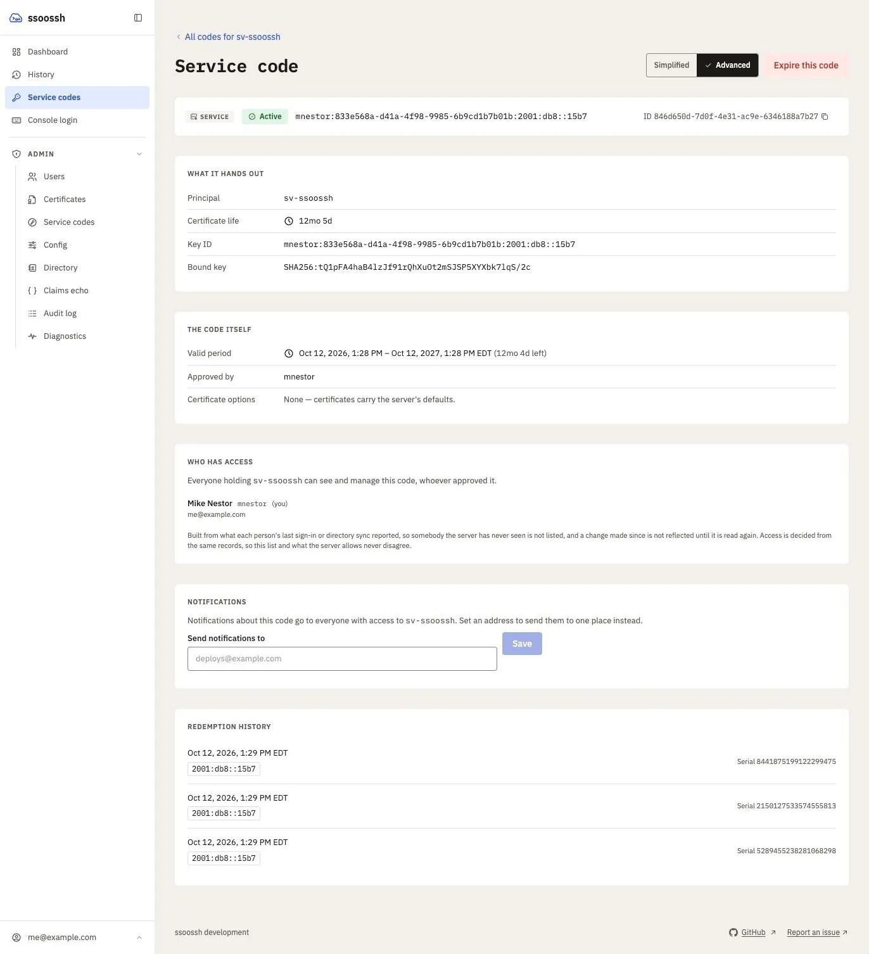This screenshot has height=954, width=869.
Task: Switch to Advanced view
Action: pos(727,65)
